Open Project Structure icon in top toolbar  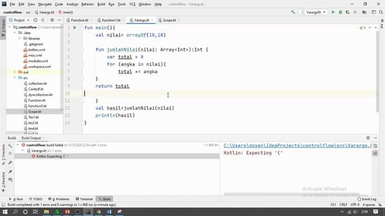365,12
